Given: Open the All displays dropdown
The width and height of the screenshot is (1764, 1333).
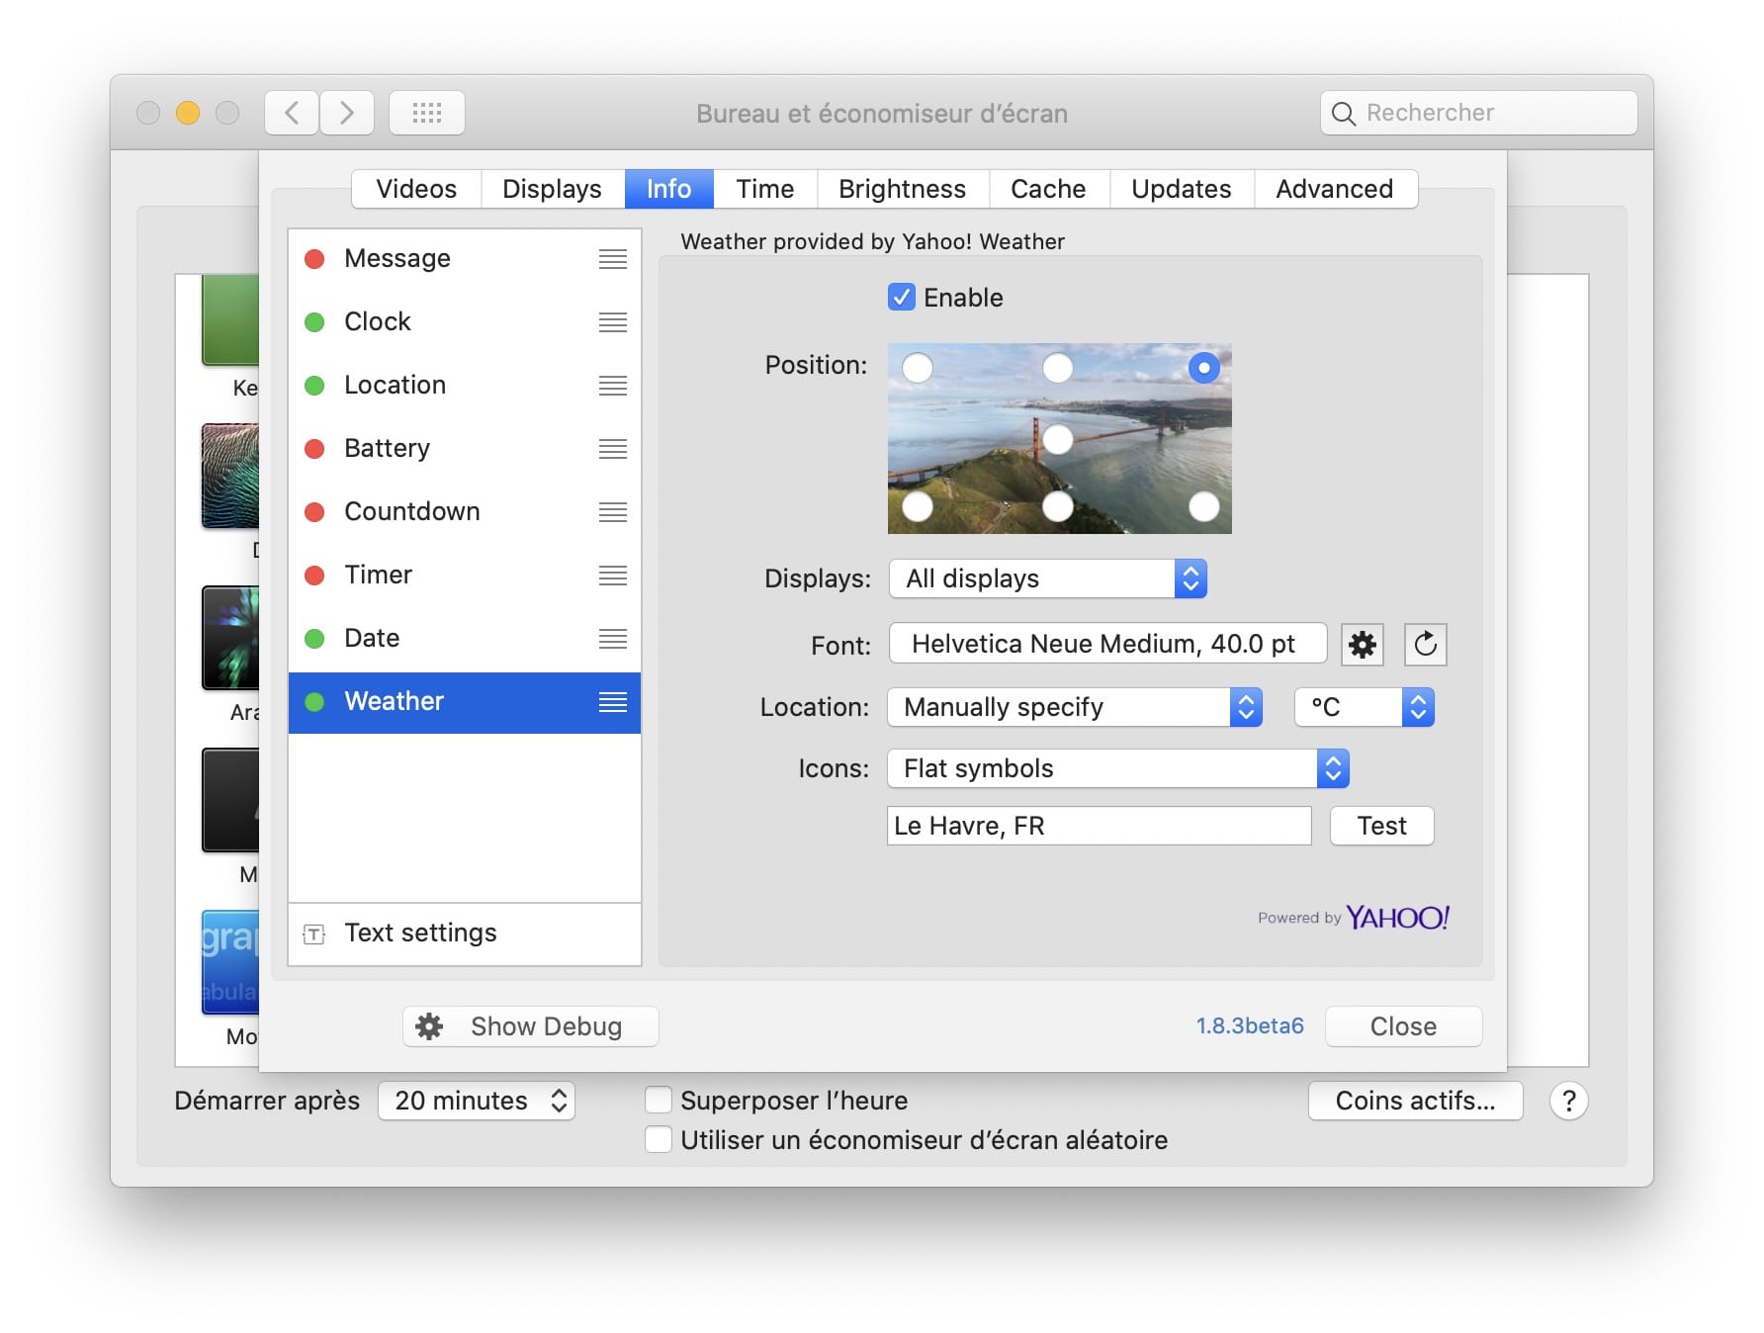Looking at the screenshot, I should click(1048, 578).
